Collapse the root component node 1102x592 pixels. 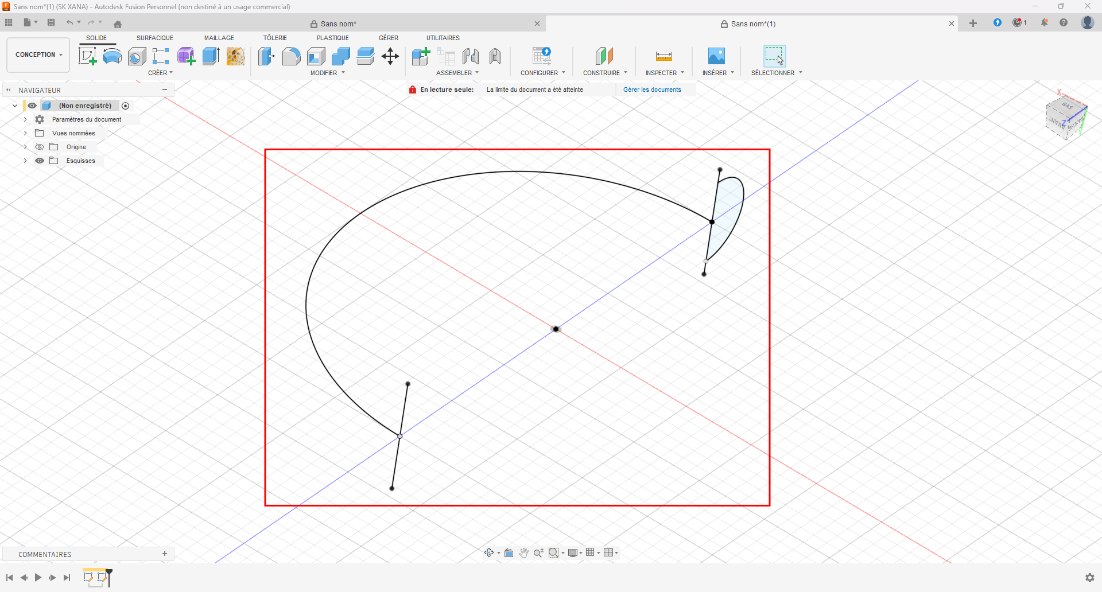pos(15,106)
